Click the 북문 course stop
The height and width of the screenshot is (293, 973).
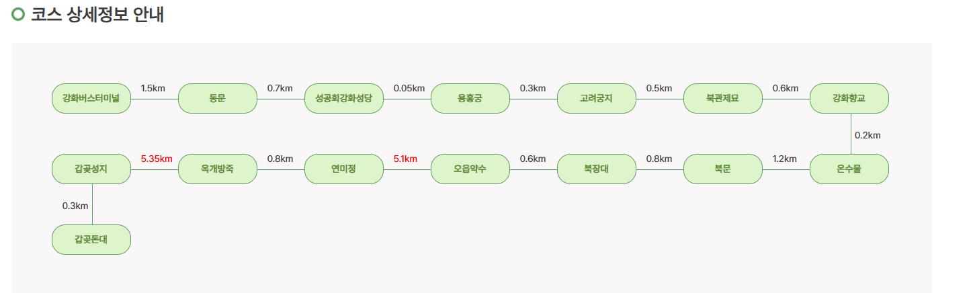(x=723, y=169)
